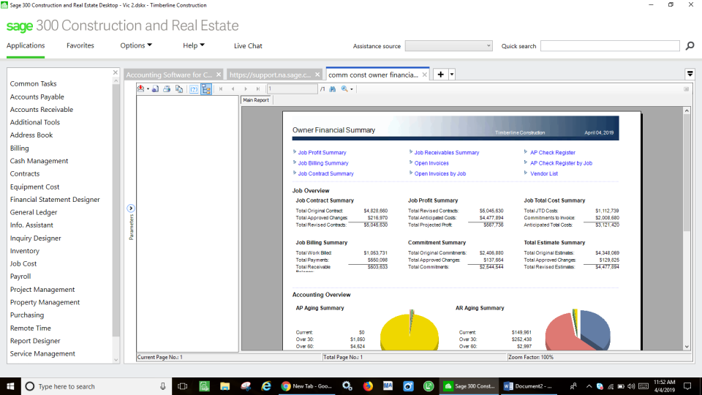The width and height of the screenshot is (702, 395).
Task: Open the Favorites tab
Action: (80, 45)
